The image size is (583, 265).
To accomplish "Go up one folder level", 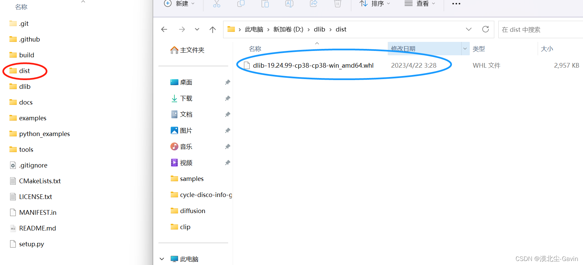I will pos(213,29).
